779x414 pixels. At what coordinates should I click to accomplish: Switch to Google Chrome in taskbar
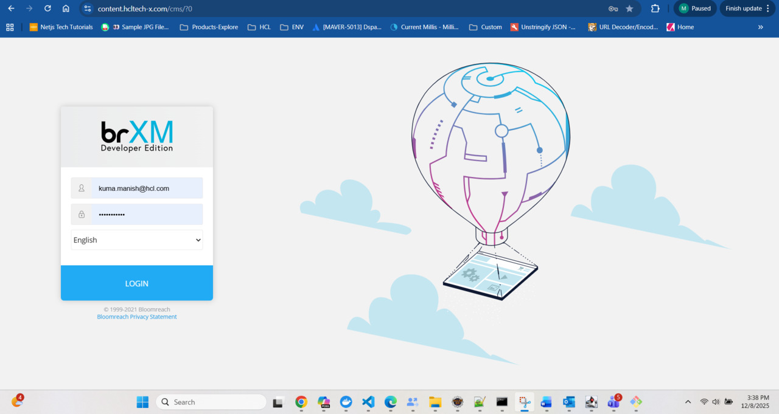coord(301,402)
